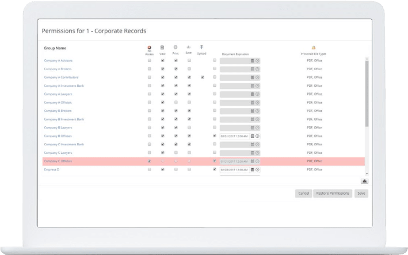Open clock picker for Company C Lawyers row

[x=257, y=153]
